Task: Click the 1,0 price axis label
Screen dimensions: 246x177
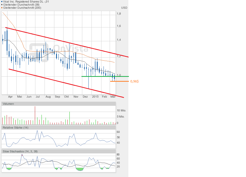Action: [x=119, y=75]
